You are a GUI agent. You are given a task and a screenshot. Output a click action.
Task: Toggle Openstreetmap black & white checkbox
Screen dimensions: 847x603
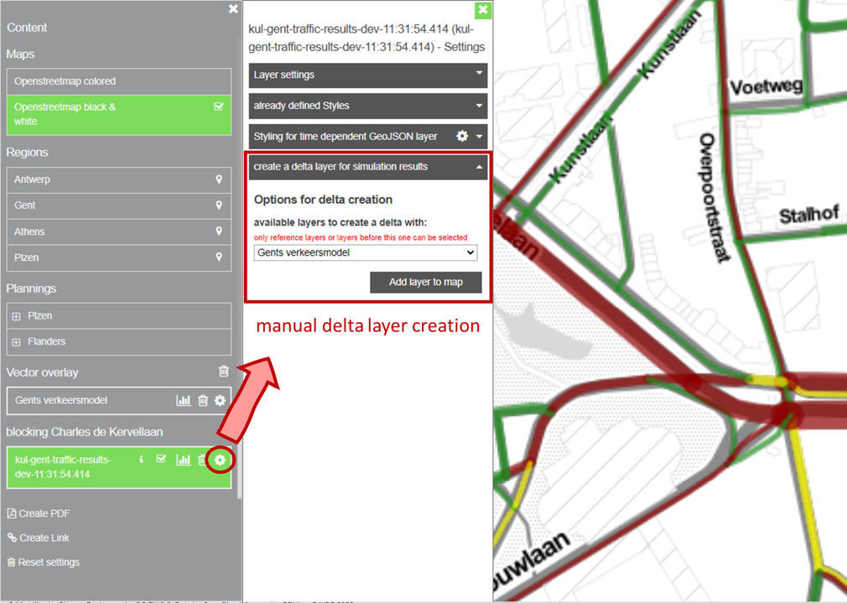(219, 107)
